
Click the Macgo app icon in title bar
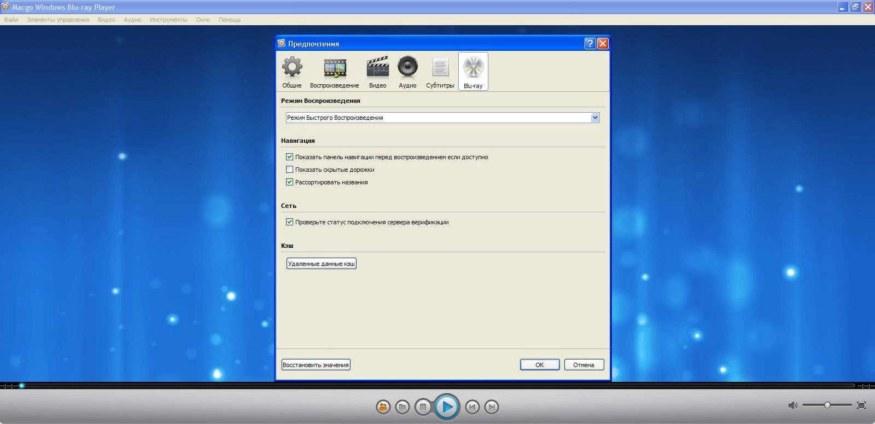[5, 7]
